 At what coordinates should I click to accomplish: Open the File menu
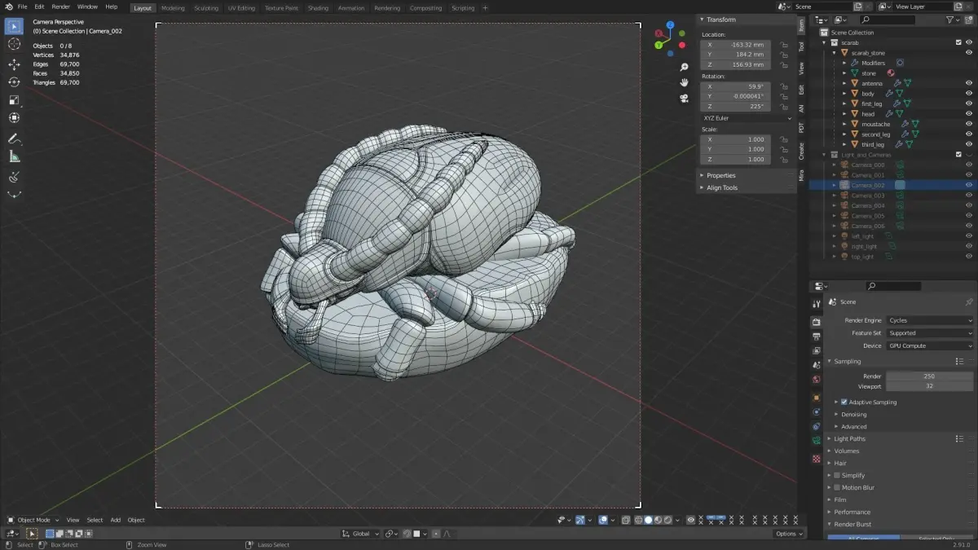(x=22, y=7)
